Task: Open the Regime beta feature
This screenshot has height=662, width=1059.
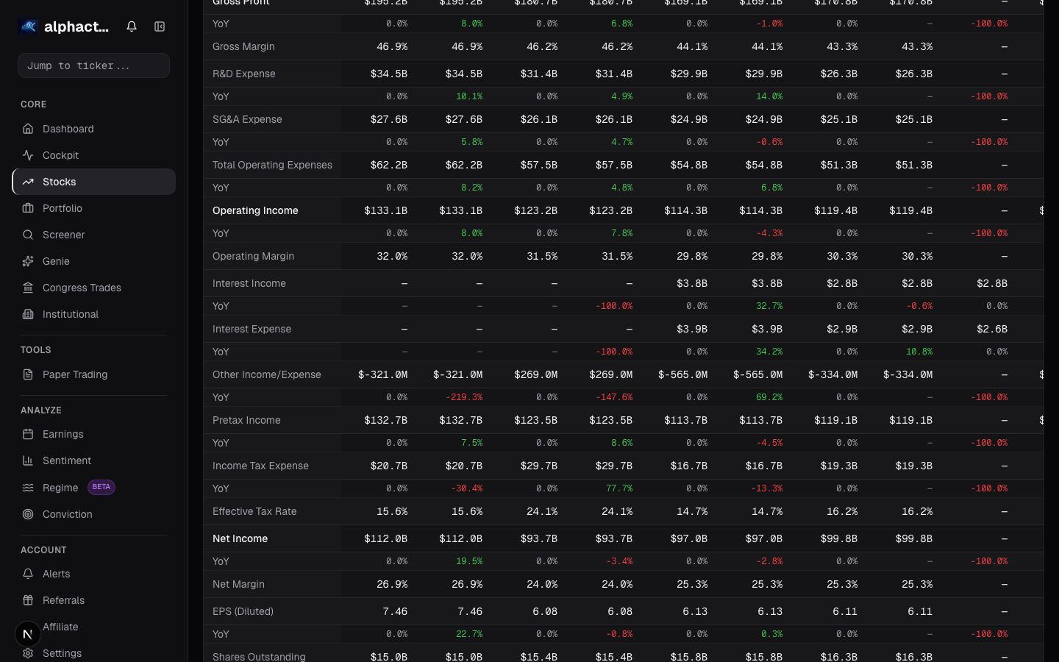Action: point(60,487)
